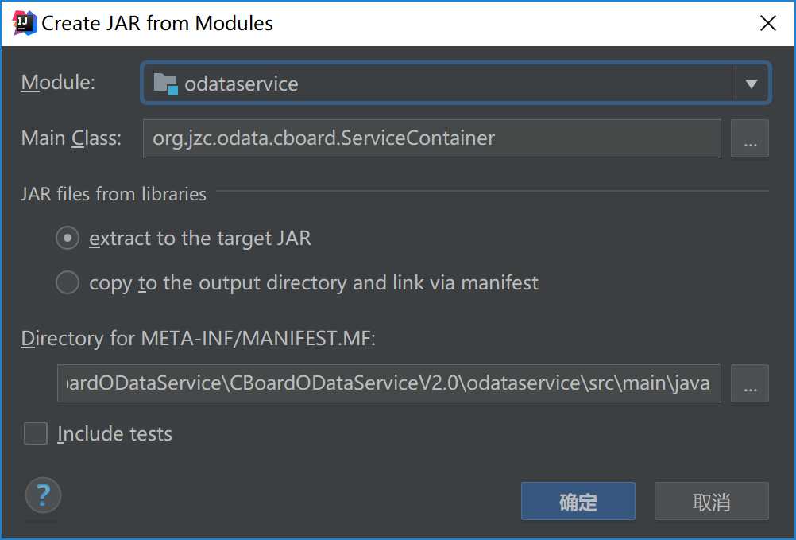Open the Module dropdown arrow
Viewport: 796px width, 540px height.
pyautogui.click(x=752, y=84)
